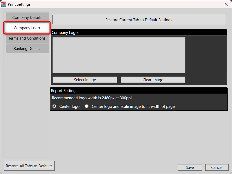Close the Print Settings window
Screen dimensions: 232x174
click(226, 4)
